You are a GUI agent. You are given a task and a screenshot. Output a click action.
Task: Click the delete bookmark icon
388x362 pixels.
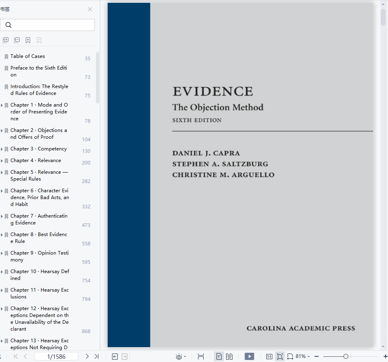pyautogui.click(x=39, y=40)
